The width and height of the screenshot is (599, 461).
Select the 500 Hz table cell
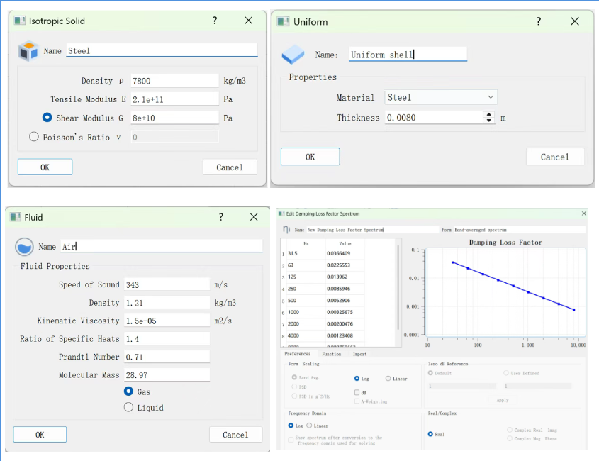[x=306, y=301]
